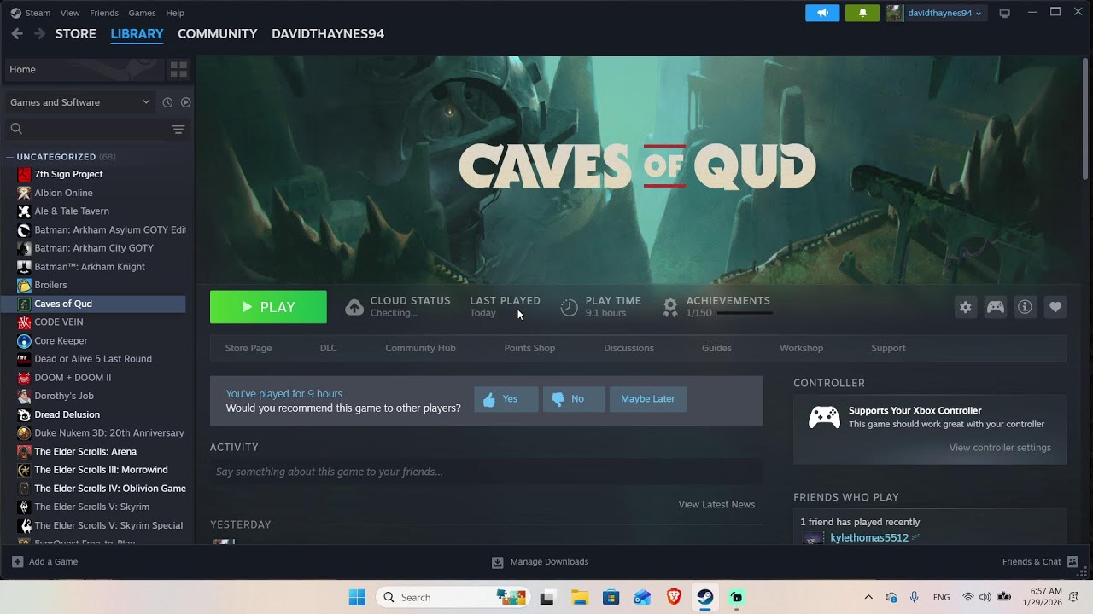Click the library search magnifier icon
This screenshot has height=614, width=1093.
(16, 129)
